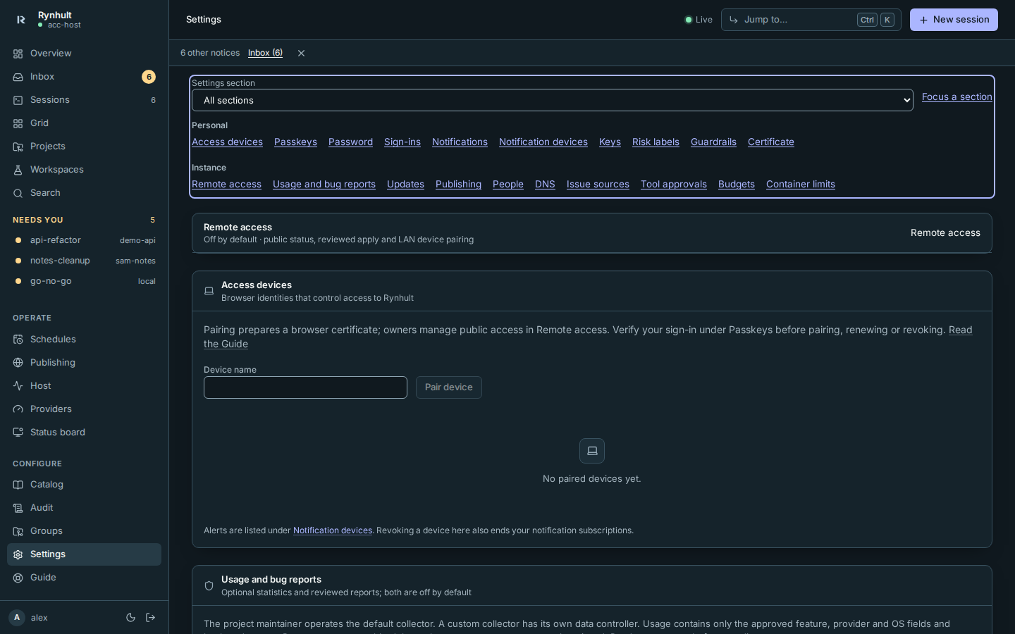The width and height of the screenshot is (1015, 634).
Task: Dismiss the notices bar
Action: click(x=301, y=54)
